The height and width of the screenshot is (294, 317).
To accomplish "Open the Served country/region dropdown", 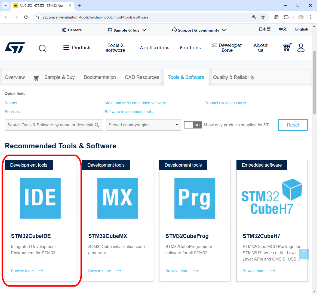I will pos(143,125).
